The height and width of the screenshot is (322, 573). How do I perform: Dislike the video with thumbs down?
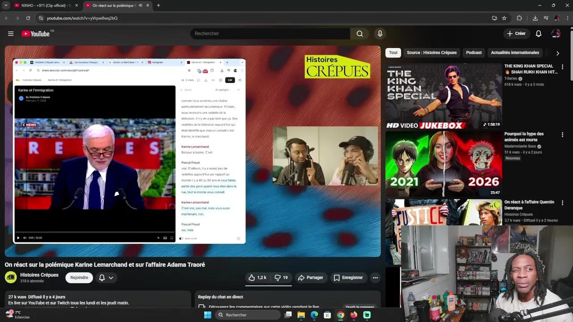point(281,278)
